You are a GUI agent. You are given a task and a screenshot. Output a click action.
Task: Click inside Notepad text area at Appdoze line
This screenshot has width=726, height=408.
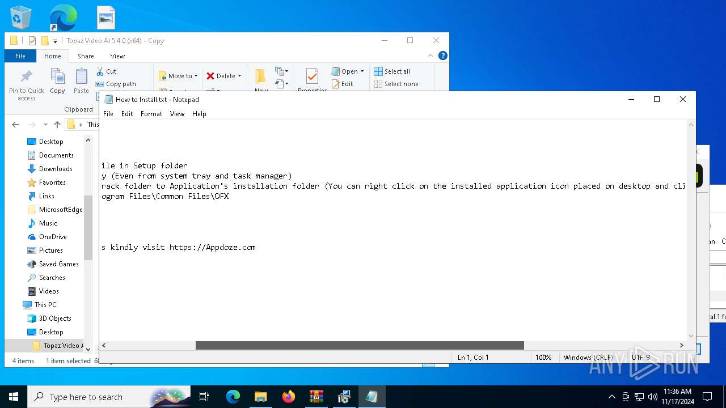coord(179,247)
